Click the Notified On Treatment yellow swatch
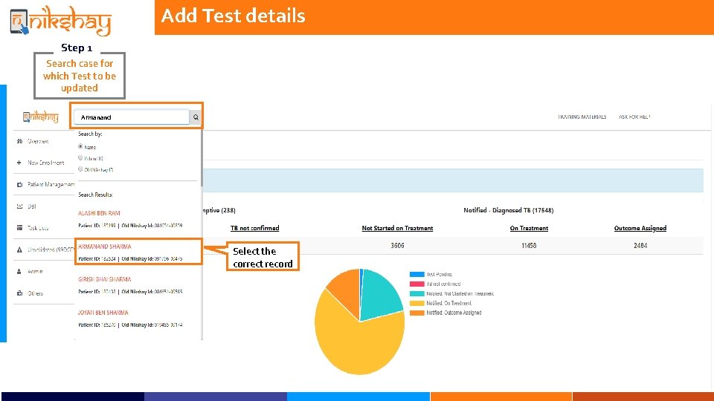The width and height of the screenshot is (714, 401). point(416,303)
